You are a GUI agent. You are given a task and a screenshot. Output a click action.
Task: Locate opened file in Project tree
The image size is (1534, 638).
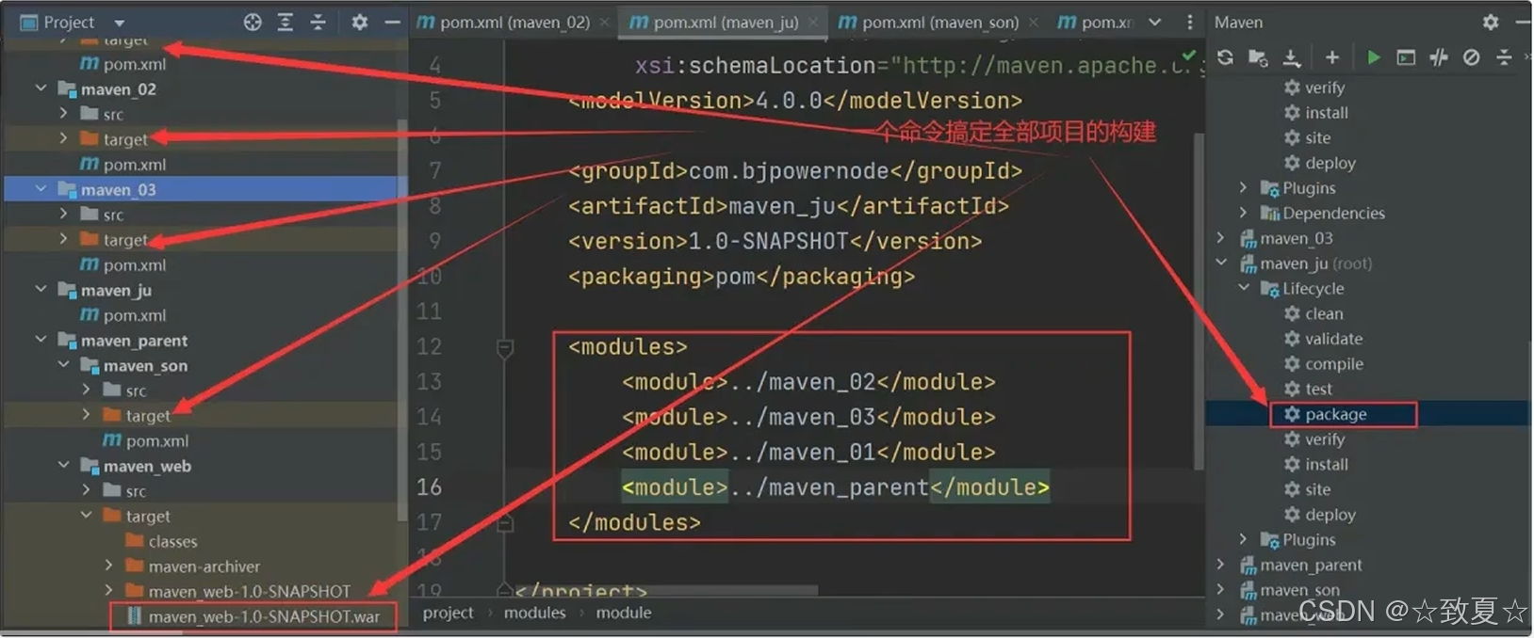point(252,22)
